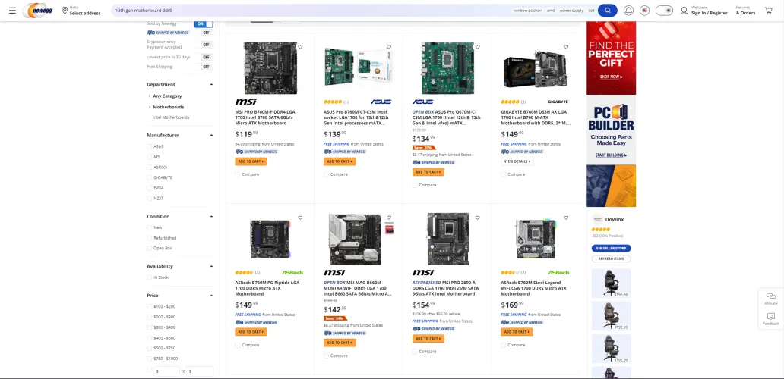784x379 pixels.
Task: Toggle the dark mode switch in the header
Action: coord(664,11)
